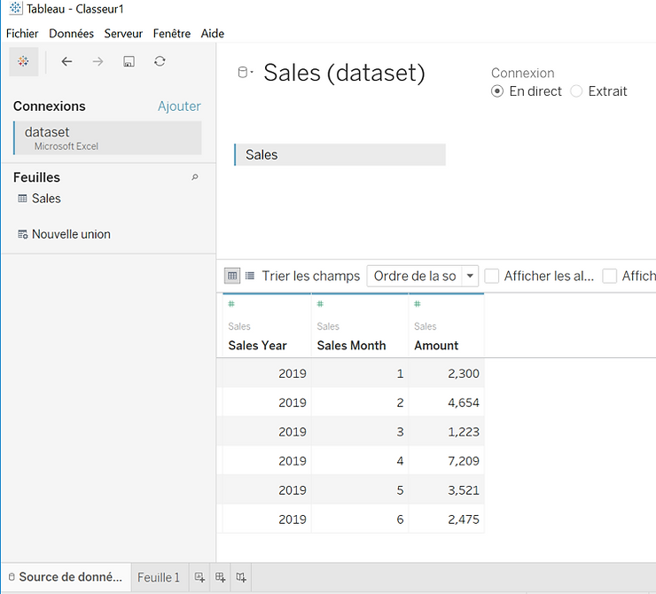Open the Ordre de la source sort dropdown

pyautogui.click(x=423, y=276)
